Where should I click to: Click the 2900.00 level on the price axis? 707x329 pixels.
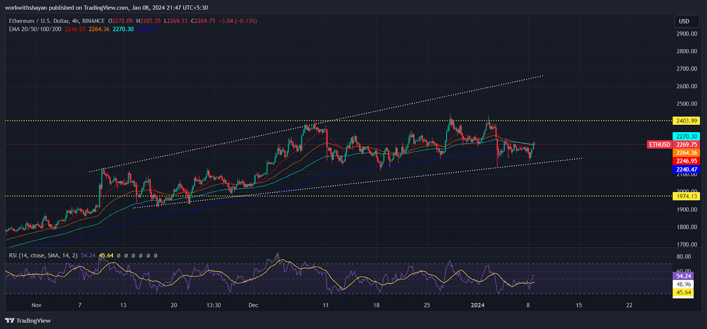[686, 34]
